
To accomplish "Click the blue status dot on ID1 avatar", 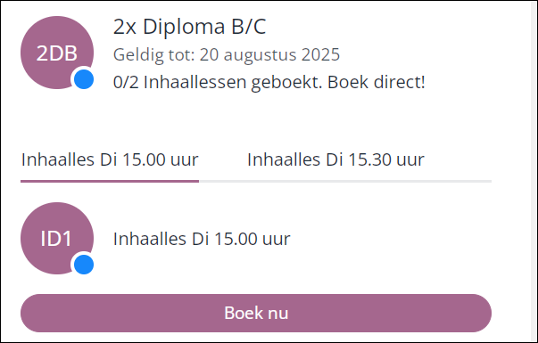I will tap(84, 265).
